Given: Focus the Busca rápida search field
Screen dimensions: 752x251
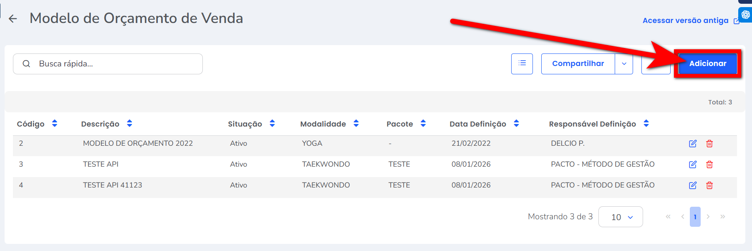Looking at the screenshot, I should [113, 64].
